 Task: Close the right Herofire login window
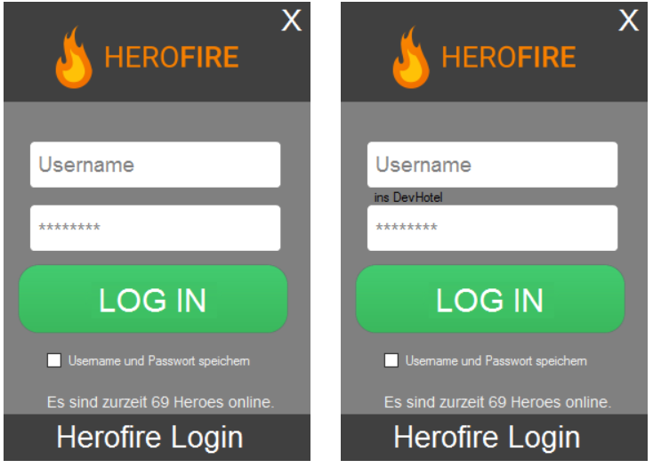coord(628,20)
